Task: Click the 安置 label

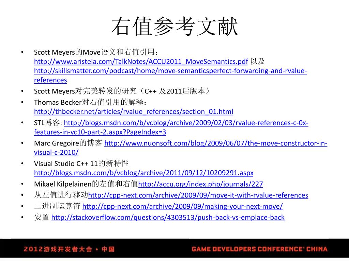Action: pyautogui.click(x=42, y=217)
